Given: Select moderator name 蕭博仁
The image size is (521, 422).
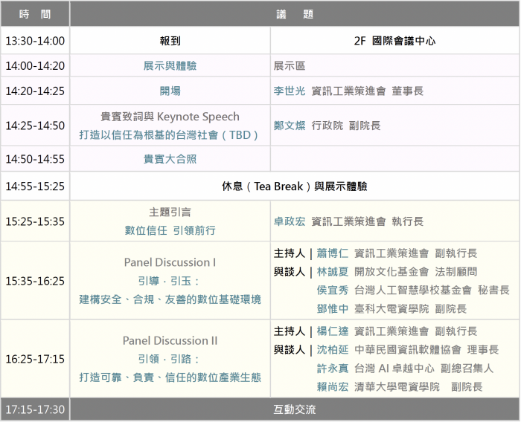Looking at the screenshot, I should (x=332, y=253).
